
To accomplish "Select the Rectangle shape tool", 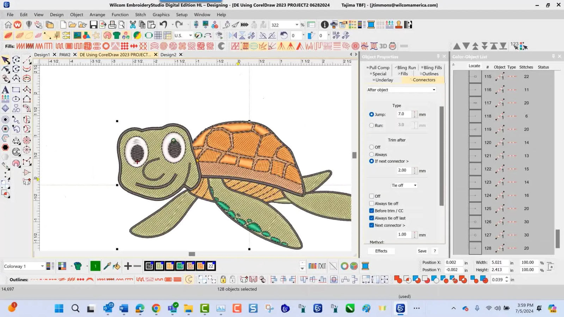I will pos(16,89).
